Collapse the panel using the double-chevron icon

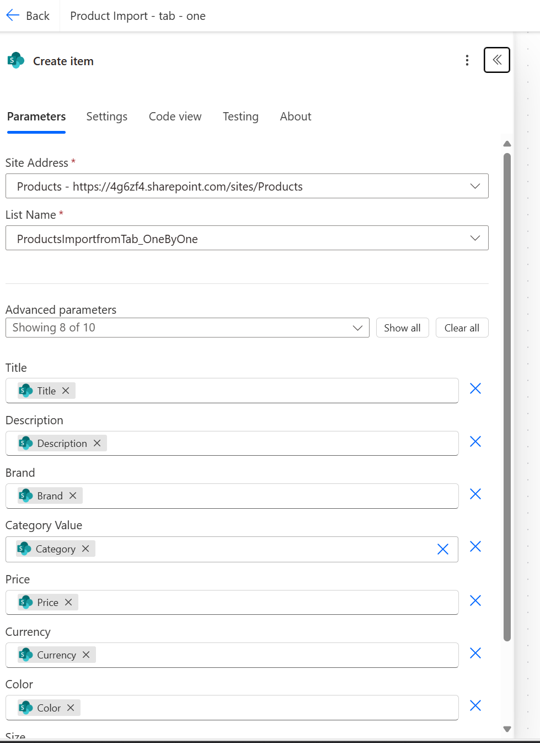[x=496, y=60]
